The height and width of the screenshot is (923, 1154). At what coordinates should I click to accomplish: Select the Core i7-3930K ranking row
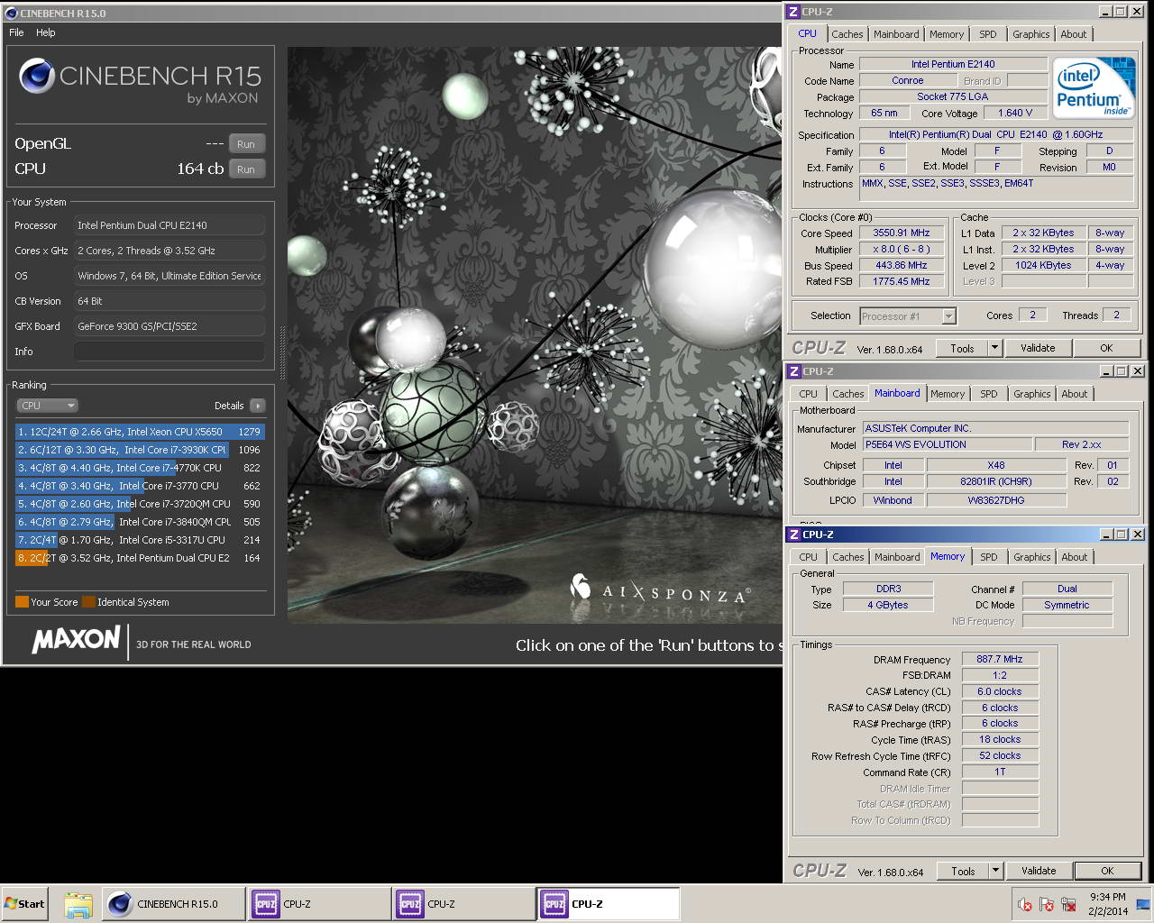click(140, 450)
